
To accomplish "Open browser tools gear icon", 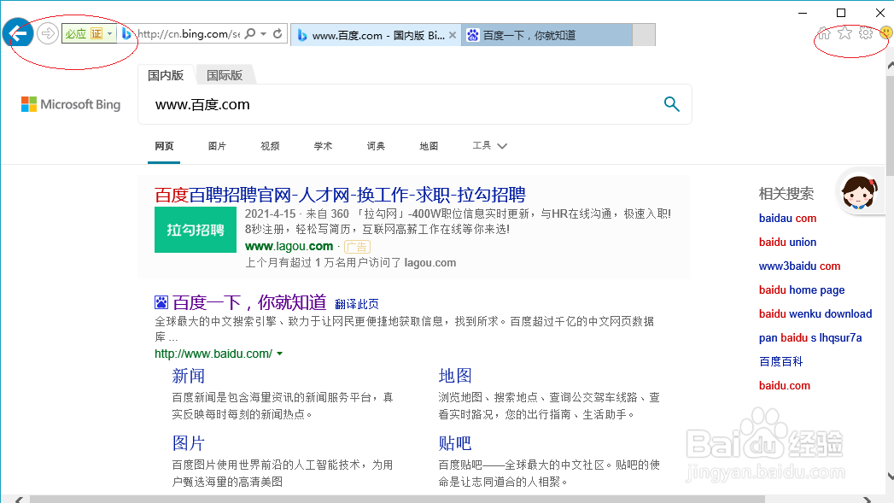I will (x=866, y=33).
